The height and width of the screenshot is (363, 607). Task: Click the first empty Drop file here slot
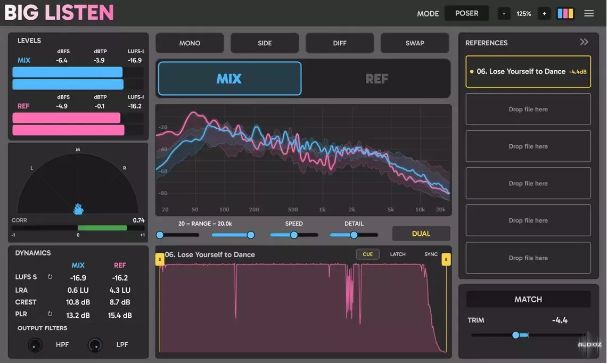(528, 109)
